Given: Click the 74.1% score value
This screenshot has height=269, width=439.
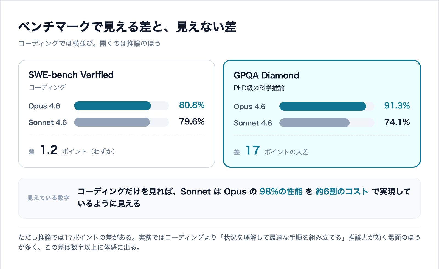Looking at the screenshot, I should coord(397,122).
